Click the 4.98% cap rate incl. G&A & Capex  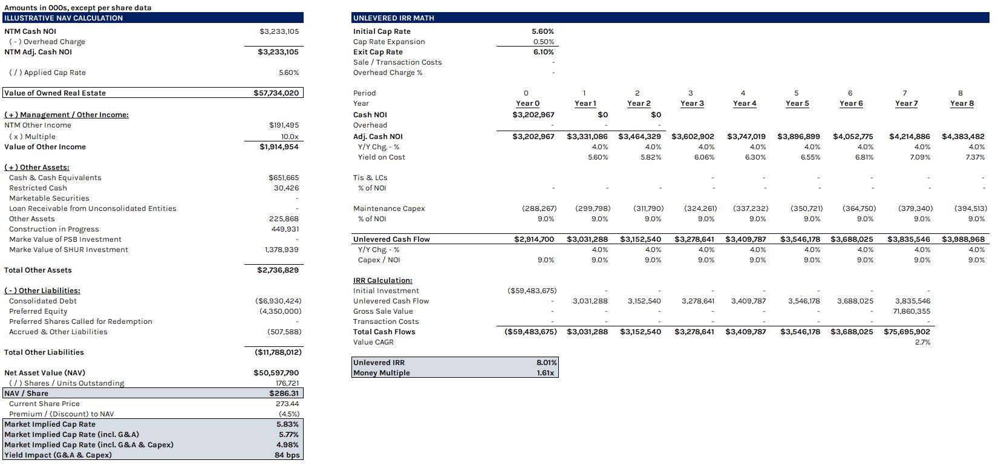[x=288, y=445]
